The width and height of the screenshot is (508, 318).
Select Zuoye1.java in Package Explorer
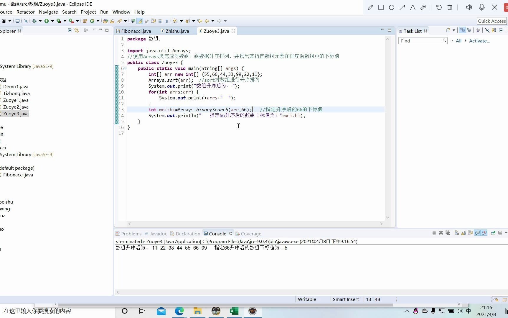[16, 100]
